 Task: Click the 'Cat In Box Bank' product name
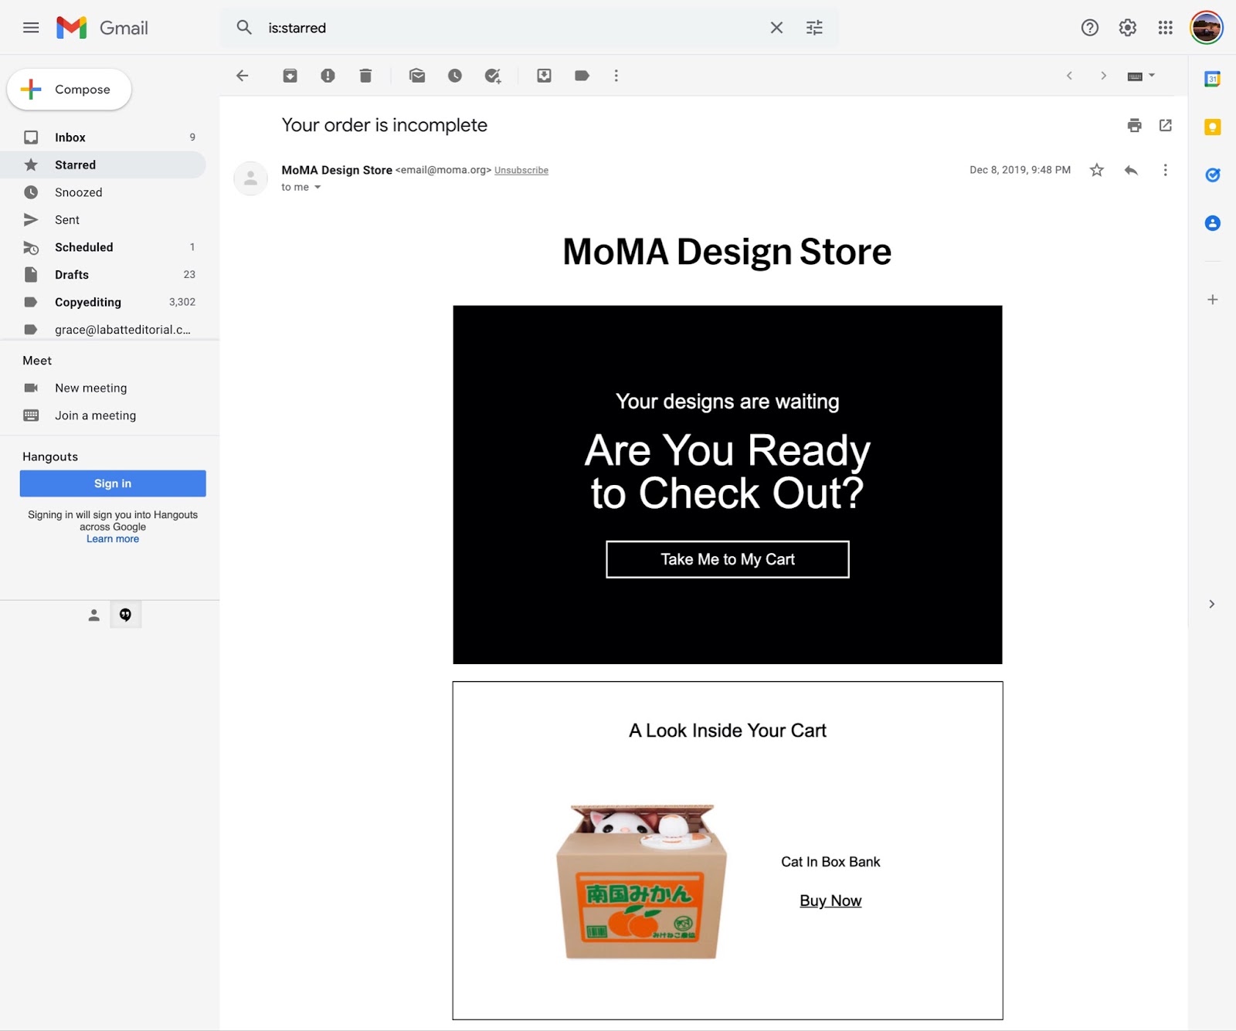(830, 862)
